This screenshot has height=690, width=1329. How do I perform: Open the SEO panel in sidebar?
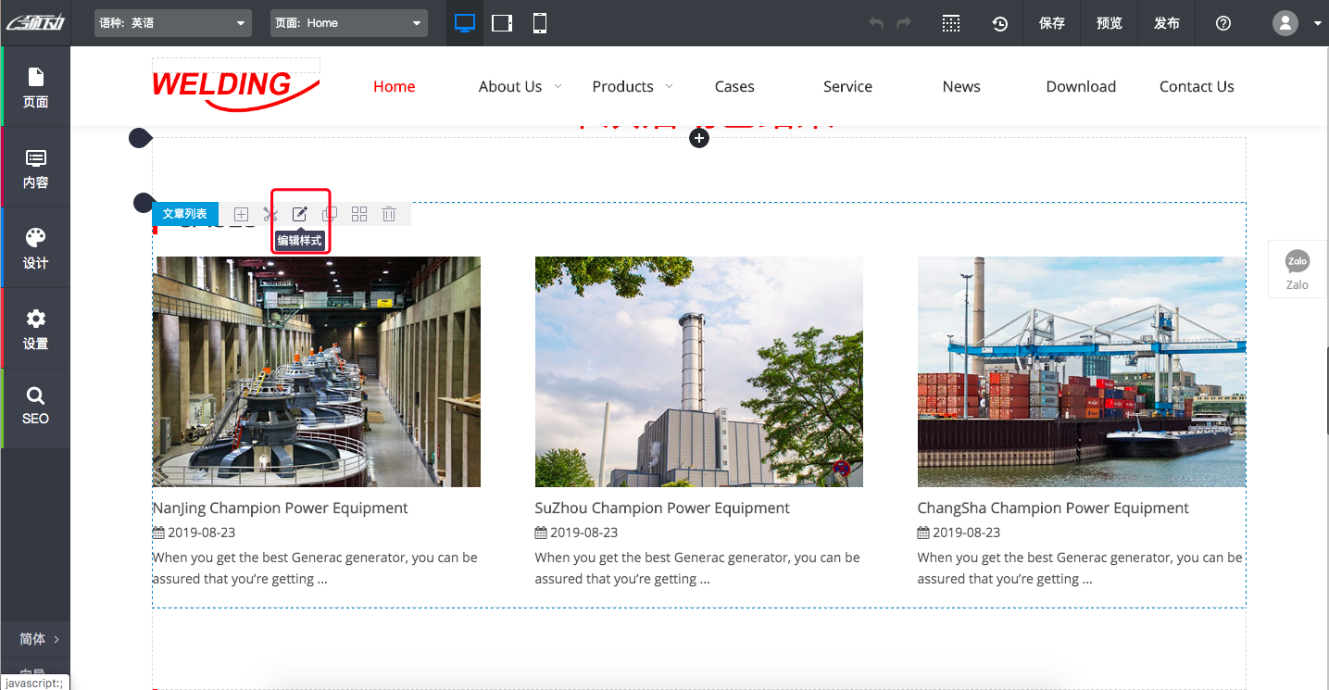[x=35, y=408]
